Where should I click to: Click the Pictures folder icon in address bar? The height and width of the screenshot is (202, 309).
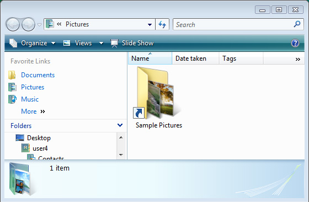click(50, 24)
